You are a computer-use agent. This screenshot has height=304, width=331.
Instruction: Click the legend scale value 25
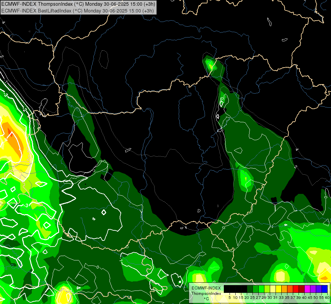[x=253, y=298]
